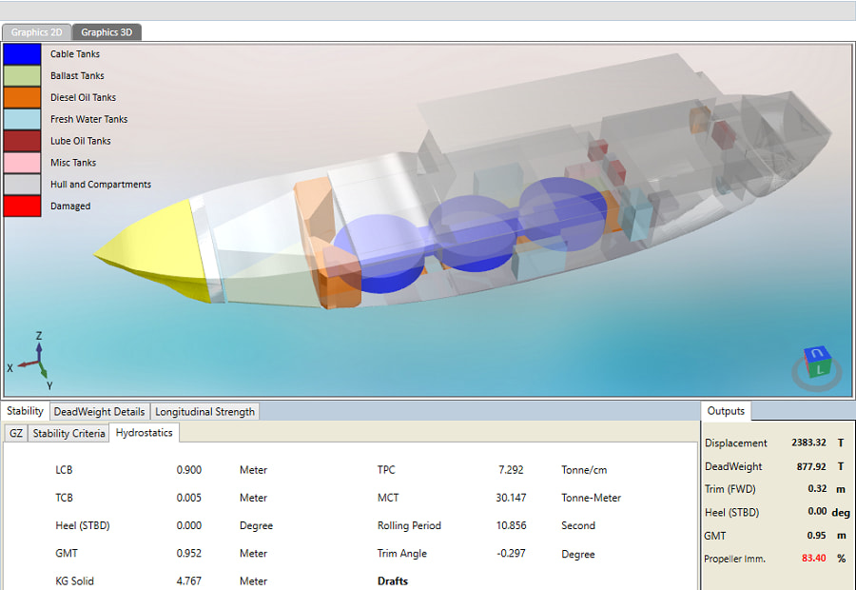Click the Lube Oil Tanks swatch

point(23,141)
